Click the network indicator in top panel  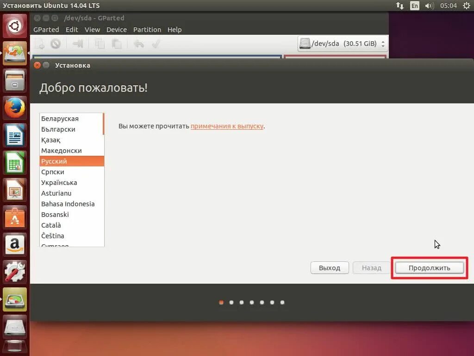(399, 6)
